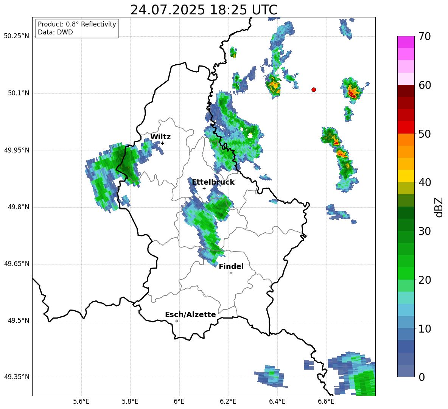Viewport: 448px width, 409px height.
Task: Click the colorbar tick label 30
Action: pyautogui.click(x=425, y=231)
